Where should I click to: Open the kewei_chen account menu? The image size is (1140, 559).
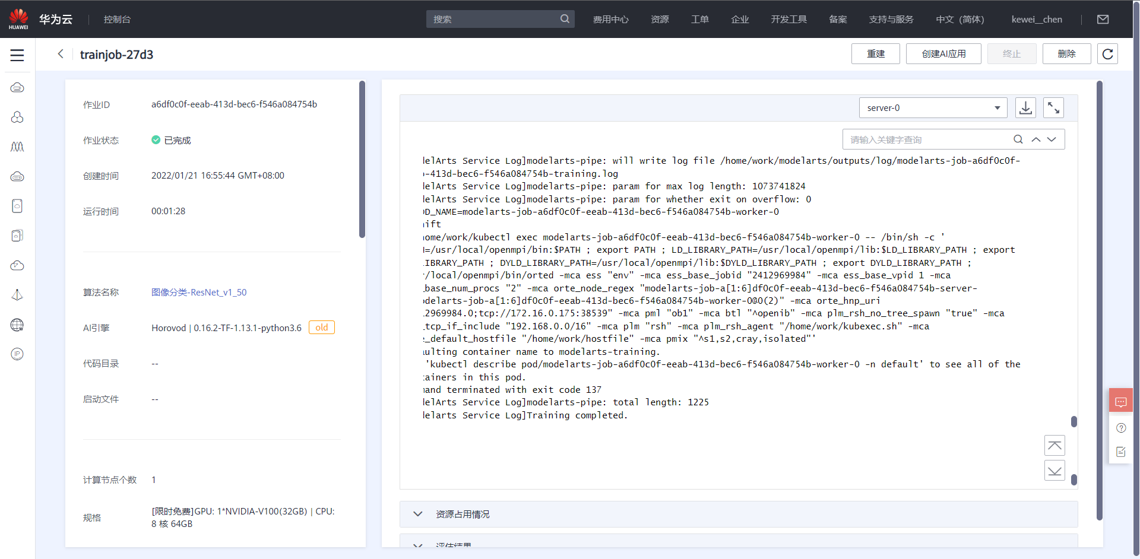(x=1037, y=20)
